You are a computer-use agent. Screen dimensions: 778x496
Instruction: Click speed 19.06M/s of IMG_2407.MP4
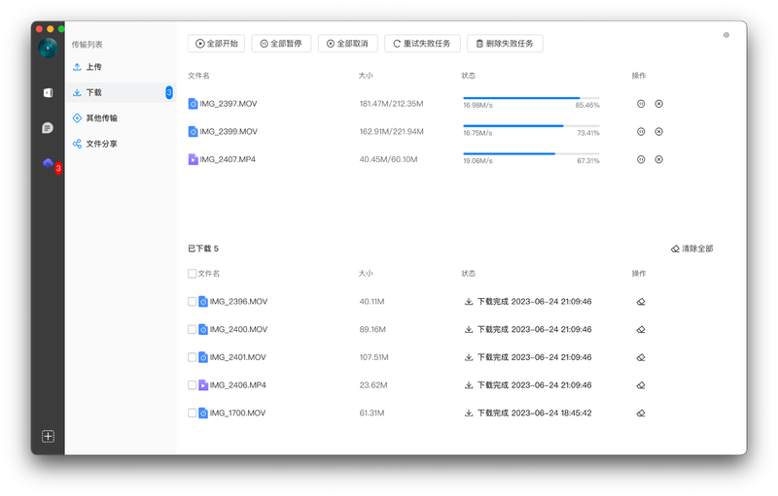[477, 161]
